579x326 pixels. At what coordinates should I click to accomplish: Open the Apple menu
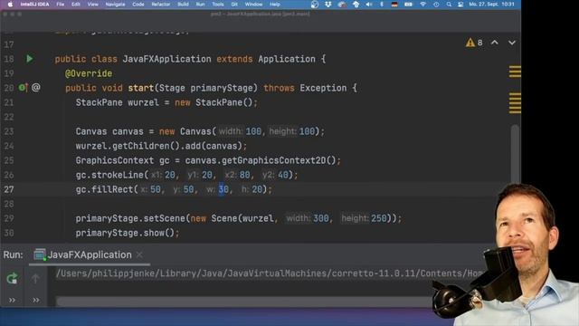click(10, 5)
